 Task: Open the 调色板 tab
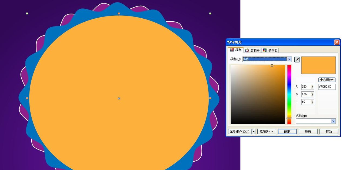point(270,50)
